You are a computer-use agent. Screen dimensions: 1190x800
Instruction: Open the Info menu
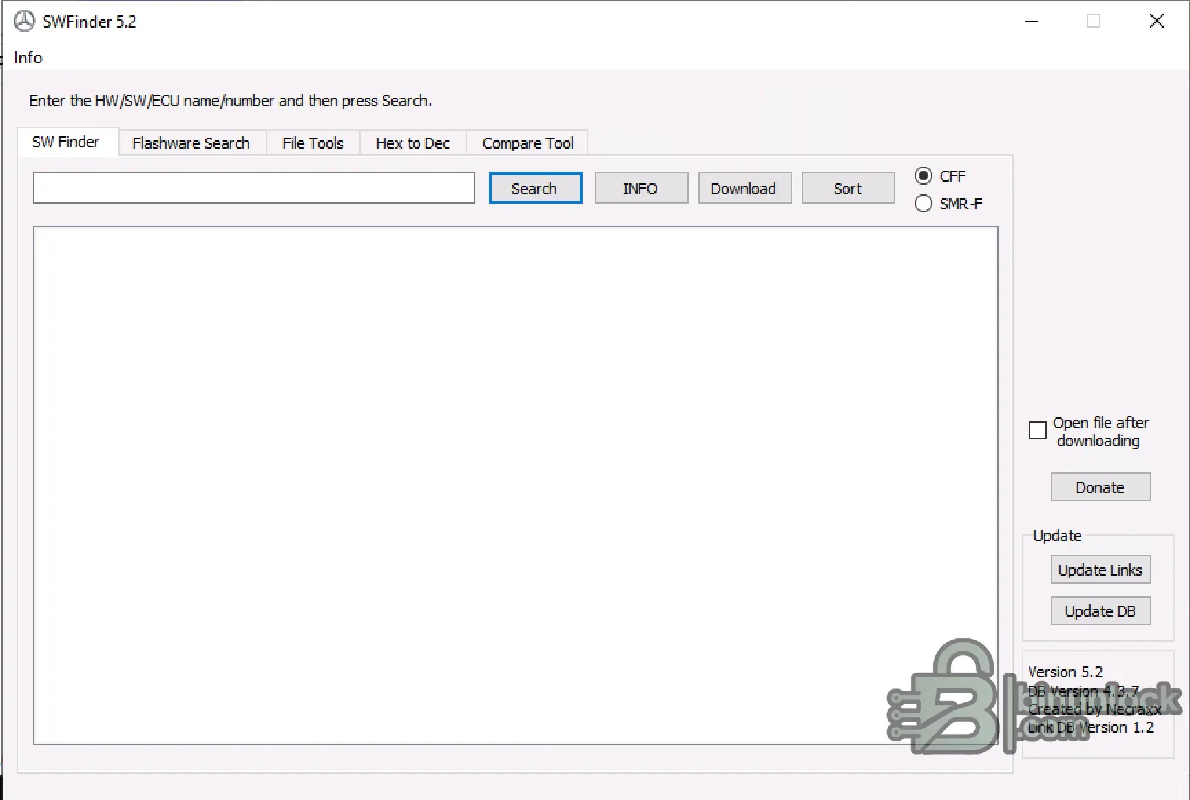(28, 58)
